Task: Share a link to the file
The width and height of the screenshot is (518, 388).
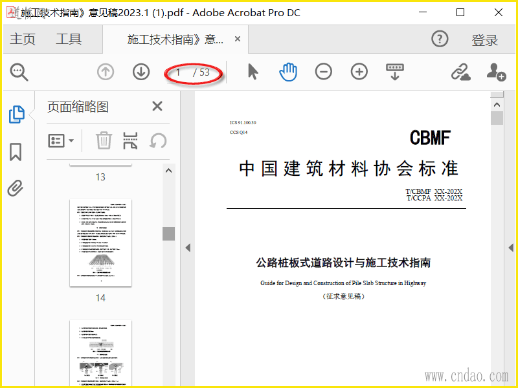Action: click(460, 72)
